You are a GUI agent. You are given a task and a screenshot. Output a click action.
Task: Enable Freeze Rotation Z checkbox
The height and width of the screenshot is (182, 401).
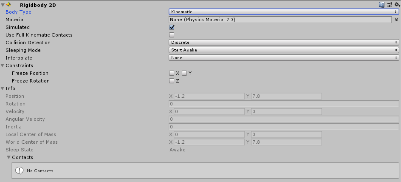[172, 81]
